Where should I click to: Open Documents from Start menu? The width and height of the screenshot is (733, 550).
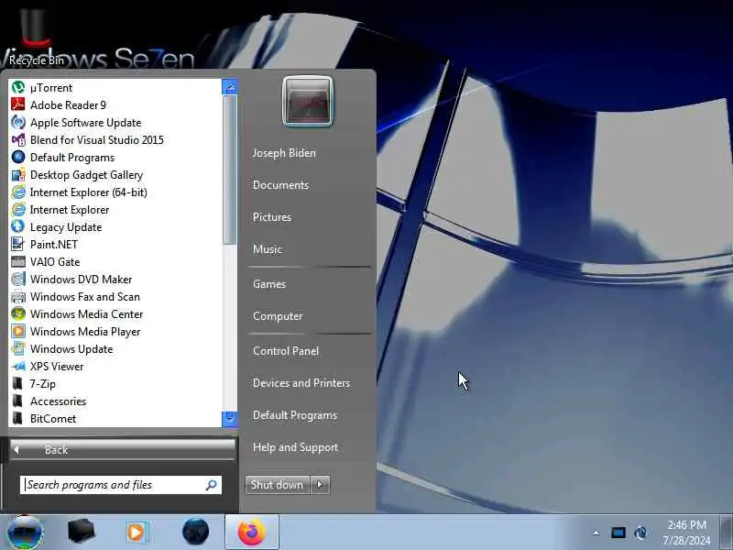pos(281,185)
